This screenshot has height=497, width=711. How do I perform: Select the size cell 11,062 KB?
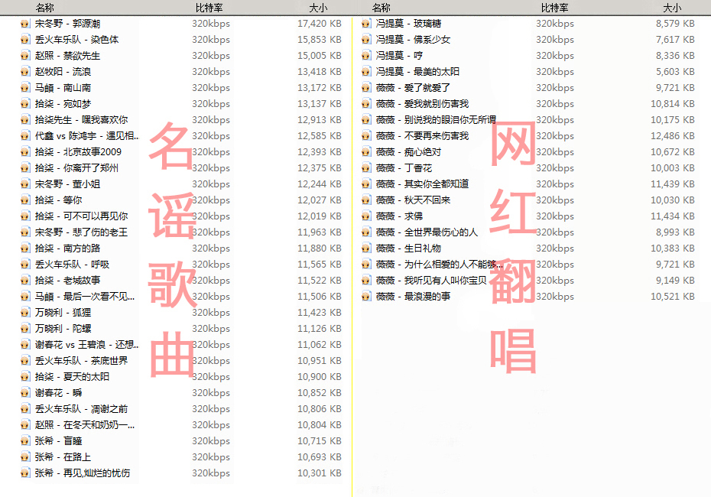pyautogui.click(x=320, y=345)
